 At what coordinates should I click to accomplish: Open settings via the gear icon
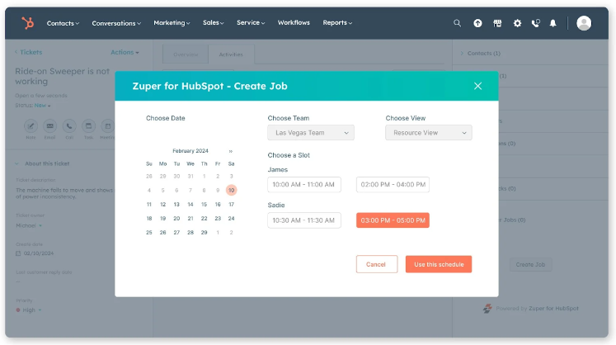517,23
